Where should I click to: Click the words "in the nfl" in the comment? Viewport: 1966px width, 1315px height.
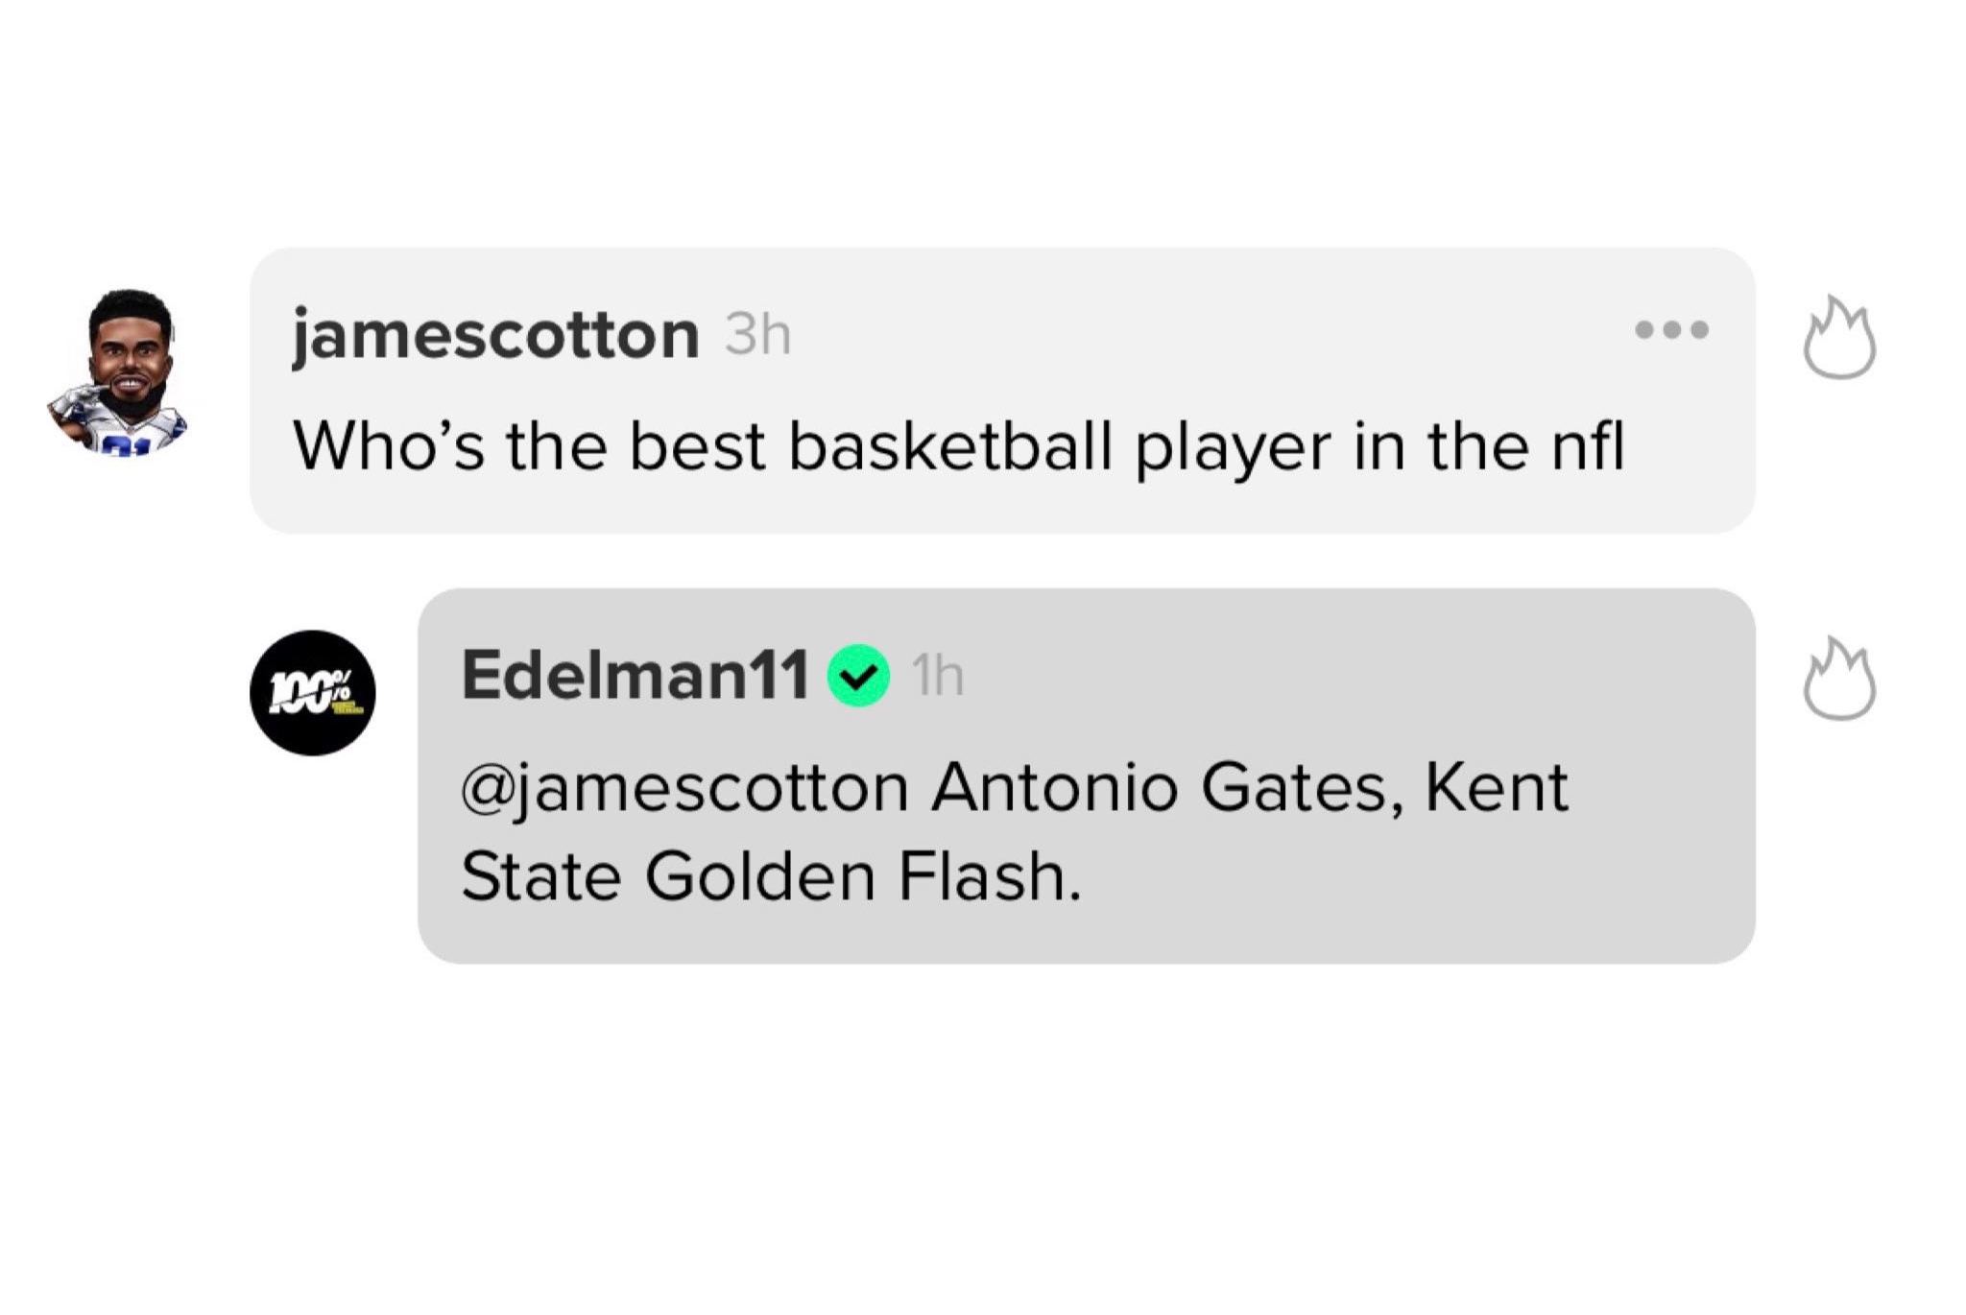(x=1488, y=446)
